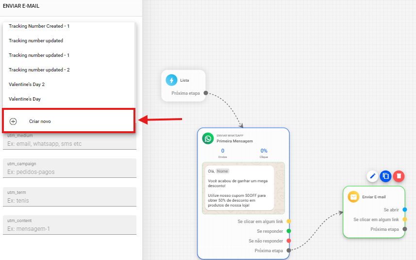Image resolution: width=416 pixels, height=260 pixels.
Task: Pick Tracking number updated - 2 entry
Action: click(39, 70)
